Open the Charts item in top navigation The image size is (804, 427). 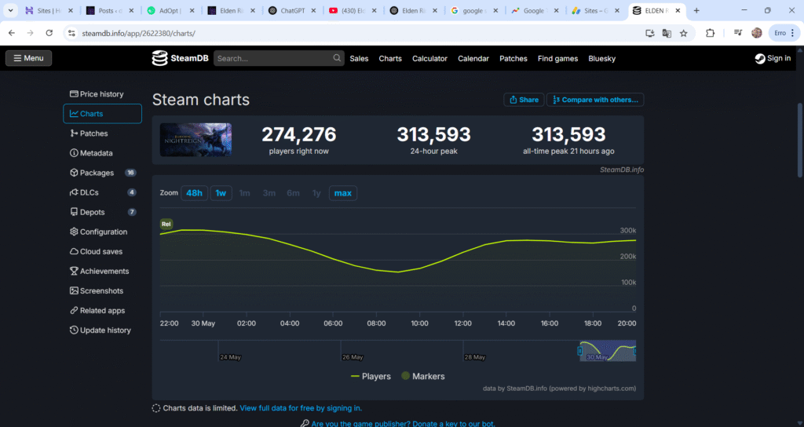tap(390, 58)
